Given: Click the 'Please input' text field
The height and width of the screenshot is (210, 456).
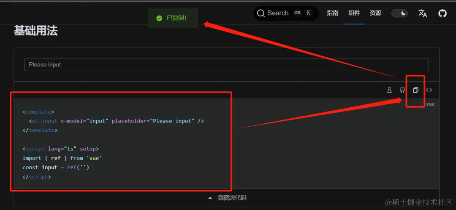Looking at the screenshot, I should 226,64.
